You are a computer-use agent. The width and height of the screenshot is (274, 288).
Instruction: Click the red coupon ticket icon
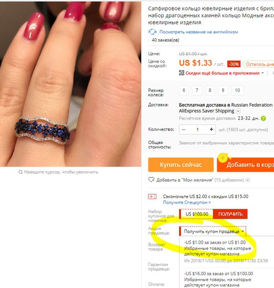[x=152, y=196]
